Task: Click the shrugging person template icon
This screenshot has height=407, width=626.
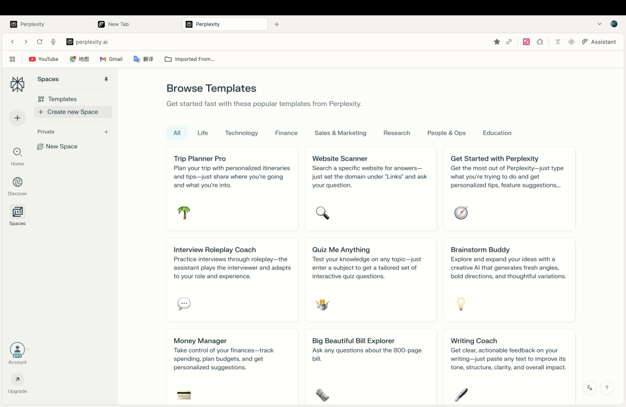Action: pyautogui.click(x=322, y=304)
